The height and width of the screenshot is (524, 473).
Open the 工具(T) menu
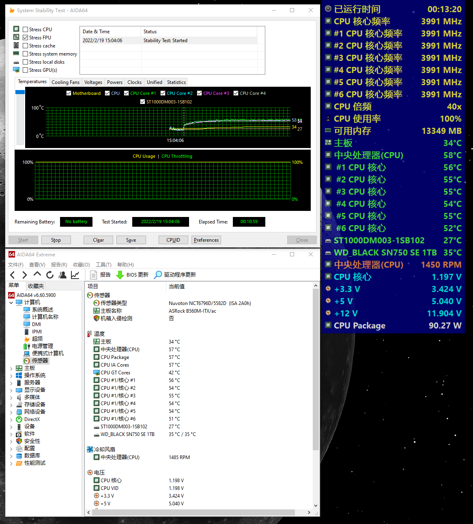[103, 265]
